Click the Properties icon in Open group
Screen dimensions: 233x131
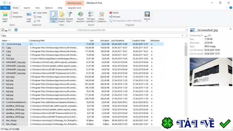pos(11,17)
